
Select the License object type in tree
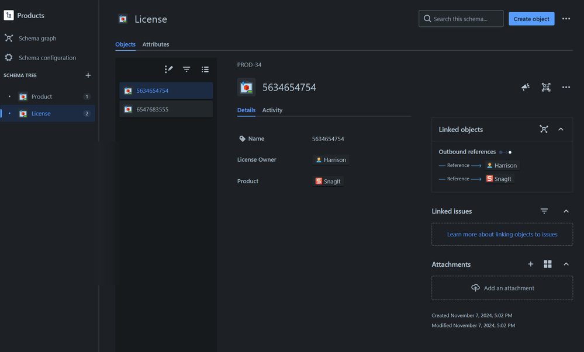point(48,113)
